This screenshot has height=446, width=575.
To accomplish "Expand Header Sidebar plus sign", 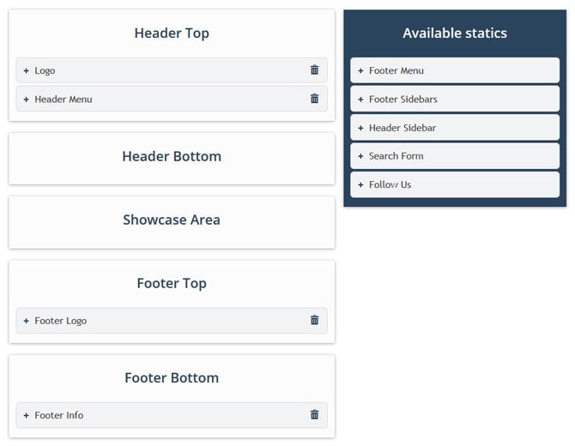I will coord(360,128).
